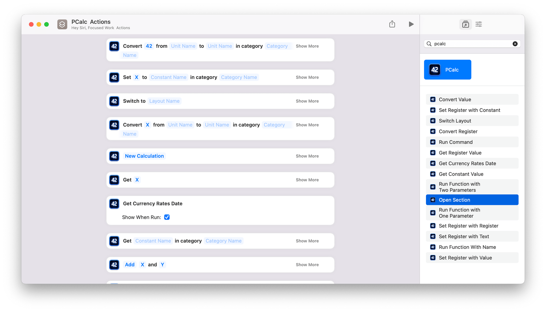
Task: Select Convert Register action in the list
Action: click(472, 131)
